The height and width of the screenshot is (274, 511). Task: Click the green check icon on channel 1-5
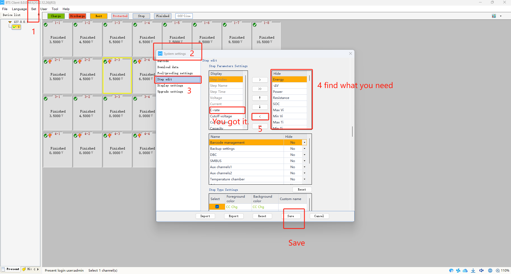coord(165,25)
